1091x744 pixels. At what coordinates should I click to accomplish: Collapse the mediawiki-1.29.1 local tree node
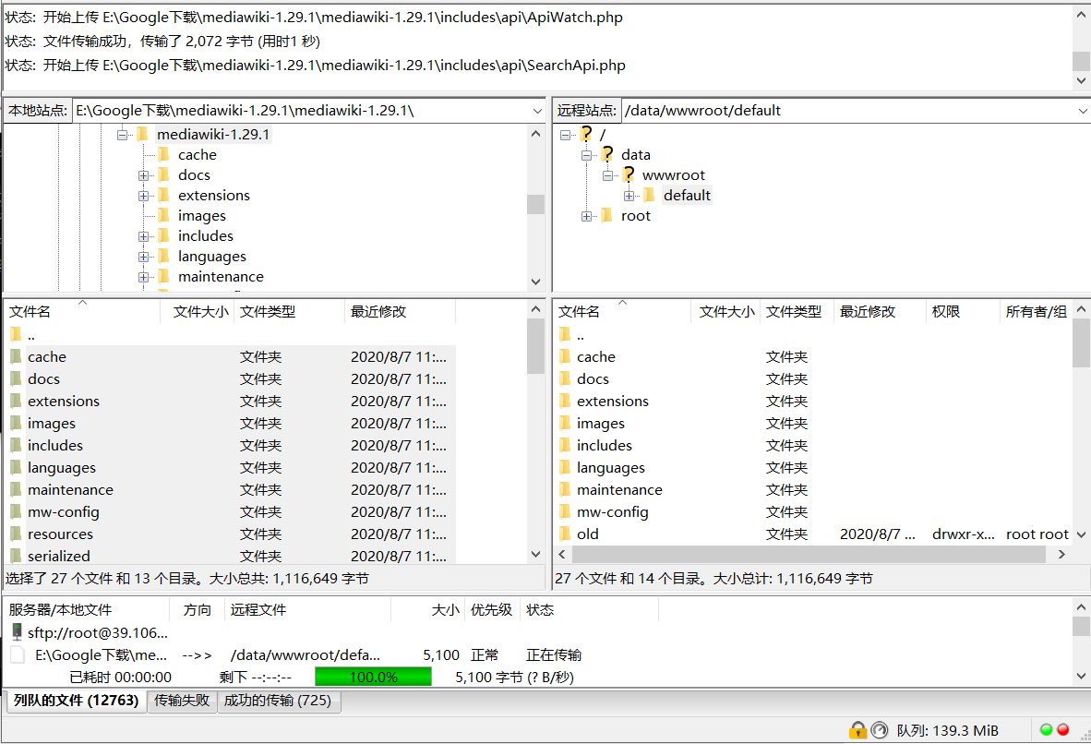(123, 135)
